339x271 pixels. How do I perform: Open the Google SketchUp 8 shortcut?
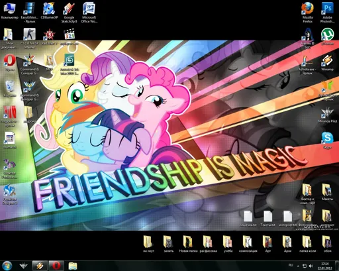[x=69, y=13]
